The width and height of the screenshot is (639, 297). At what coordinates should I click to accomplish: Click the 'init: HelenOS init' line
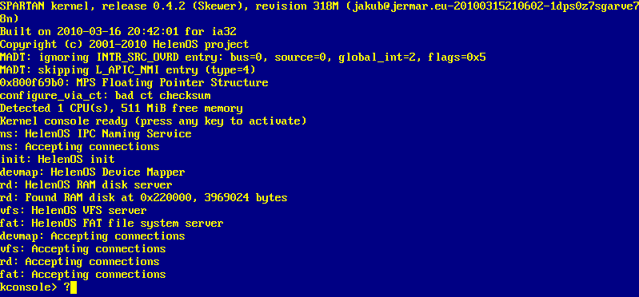click(x=58, y=160)
